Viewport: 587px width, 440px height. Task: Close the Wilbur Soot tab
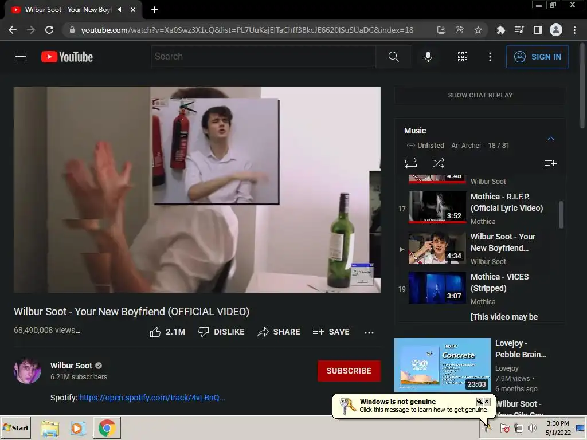click(133, 10)
